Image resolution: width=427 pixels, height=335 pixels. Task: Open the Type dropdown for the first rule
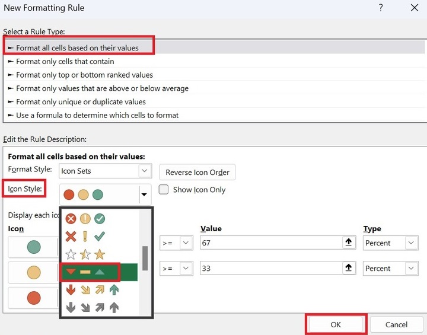click(x=412, y=243)
